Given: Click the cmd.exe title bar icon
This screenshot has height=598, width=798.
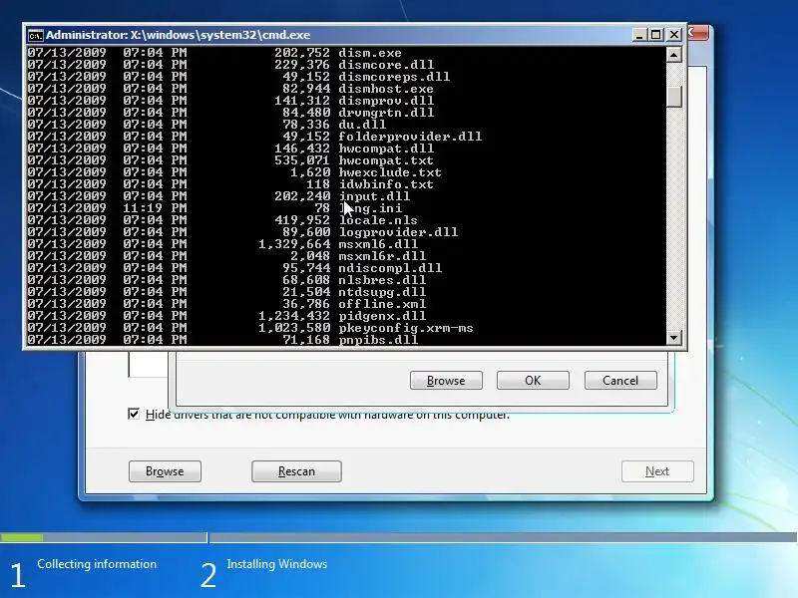Looking at the screenshot, I should [x=35, y=35].
